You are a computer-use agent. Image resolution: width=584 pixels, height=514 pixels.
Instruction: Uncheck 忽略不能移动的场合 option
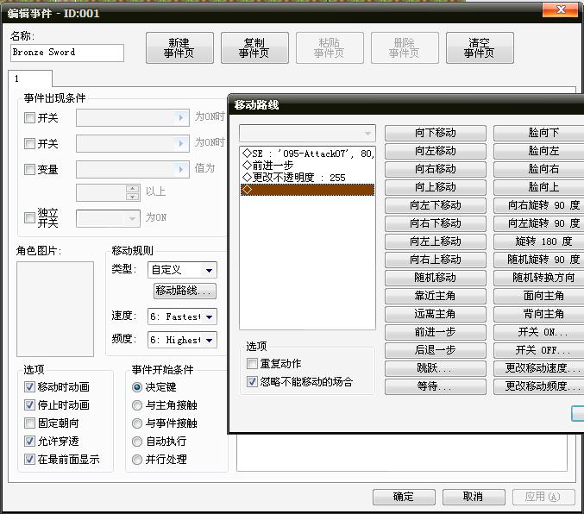tap(252, 381)
